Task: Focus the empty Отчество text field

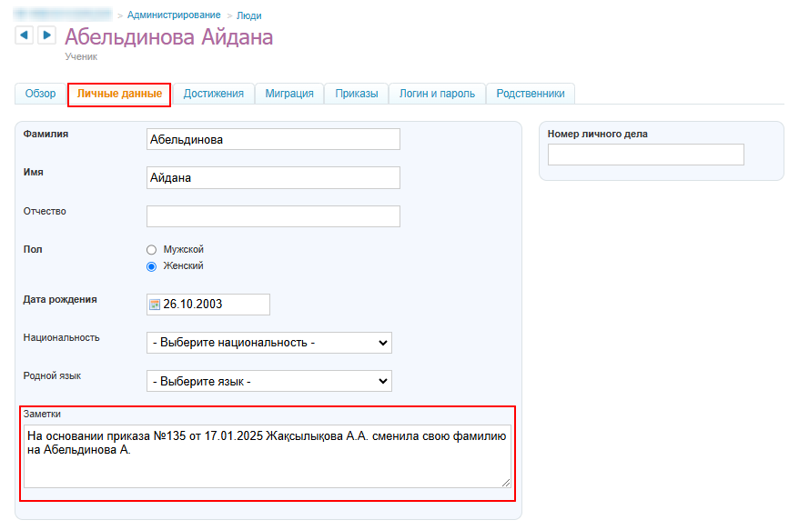Action: (273, 216)
